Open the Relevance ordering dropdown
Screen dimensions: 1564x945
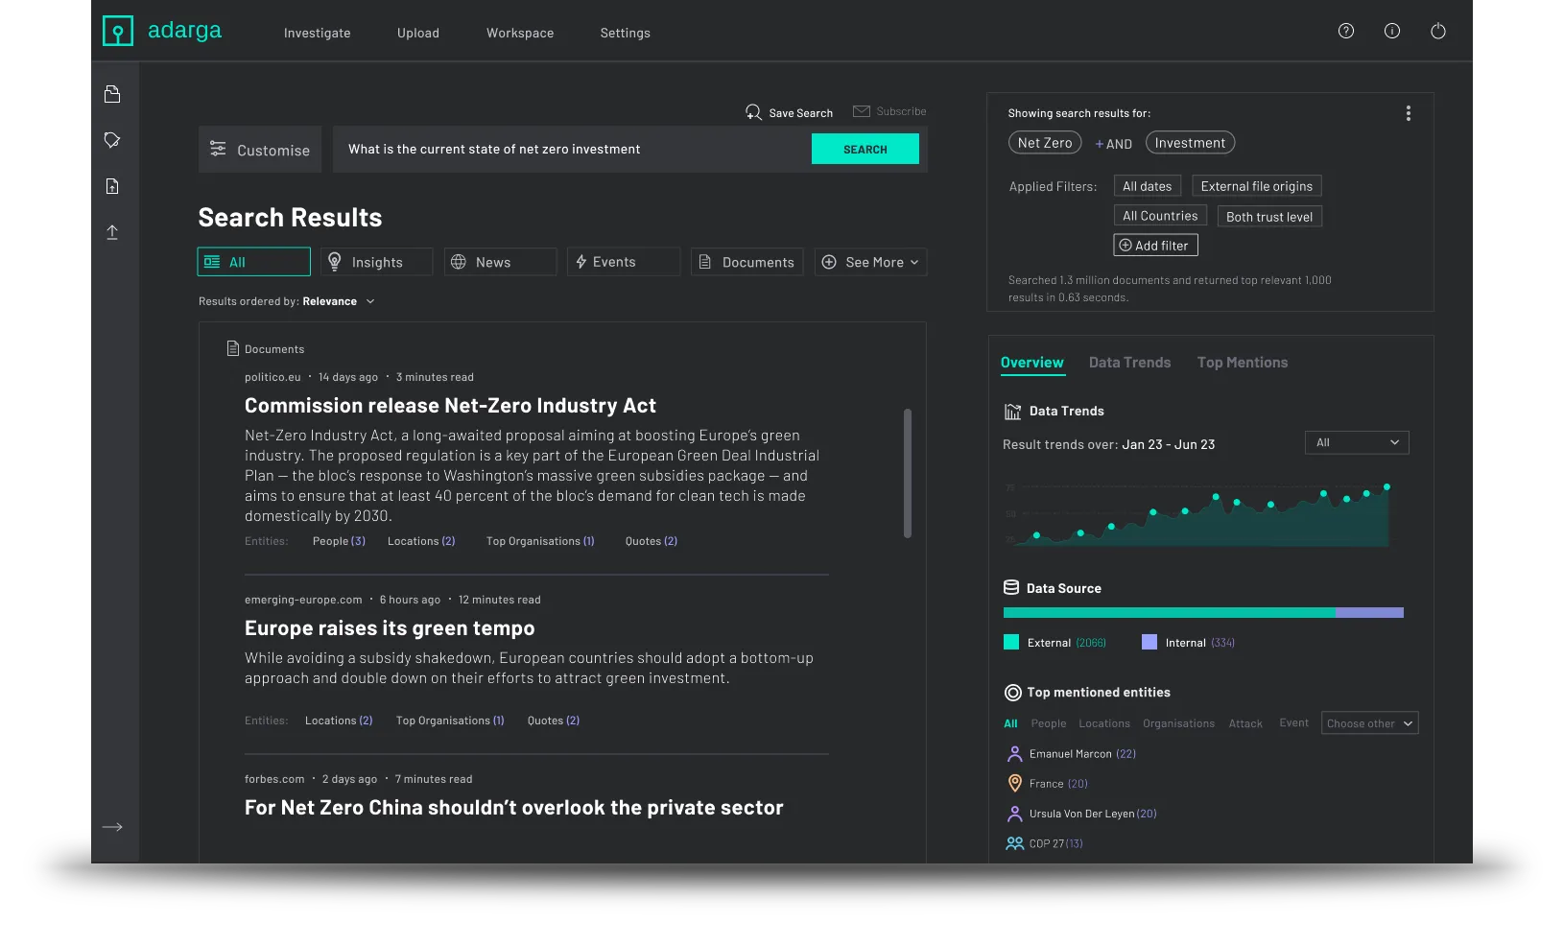click(x=338, y=301)
